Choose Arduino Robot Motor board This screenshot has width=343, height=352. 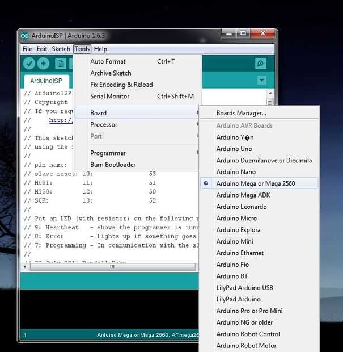tap(259, 346)
